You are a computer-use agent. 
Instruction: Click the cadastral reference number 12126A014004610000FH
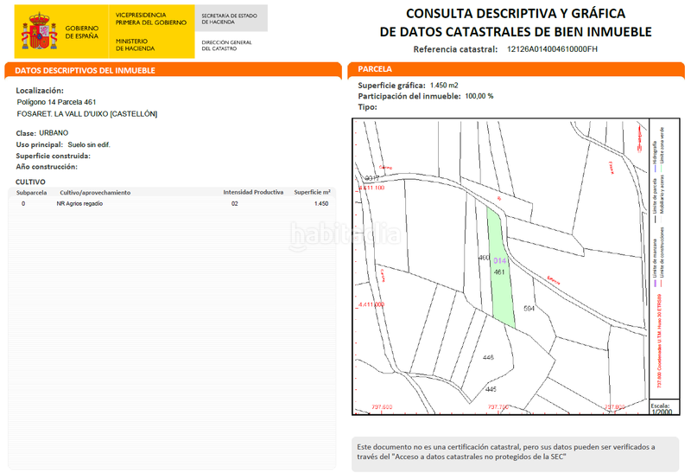pos(552,49)
